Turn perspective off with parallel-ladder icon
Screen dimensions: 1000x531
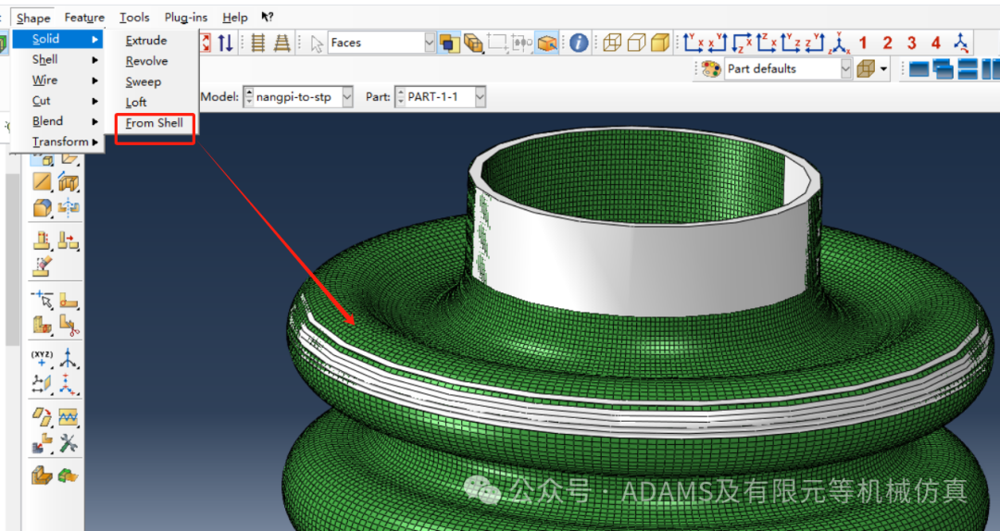(x=257, y=43)
